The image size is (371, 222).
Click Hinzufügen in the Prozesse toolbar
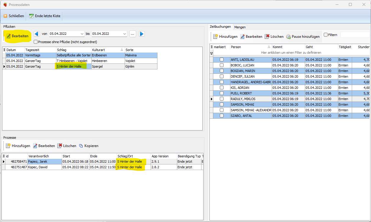(x=18, y=146)
